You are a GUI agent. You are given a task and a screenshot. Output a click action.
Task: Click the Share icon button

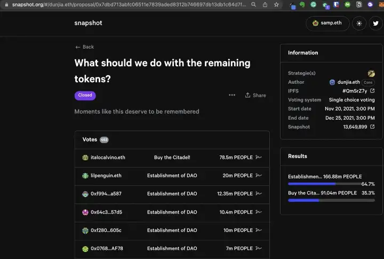click(x=255, y=95)
